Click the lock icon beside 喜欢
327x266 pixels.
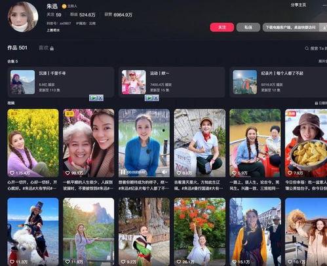(52, 48)
